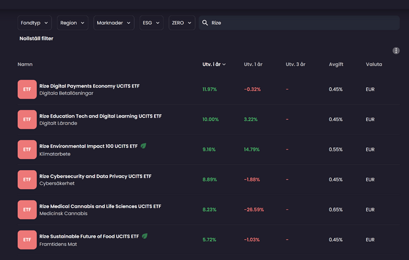This screenshot has height=260, width=409.
Task: Click EUR currency in Environmental Impact row
Action: [x=370, y=149]
